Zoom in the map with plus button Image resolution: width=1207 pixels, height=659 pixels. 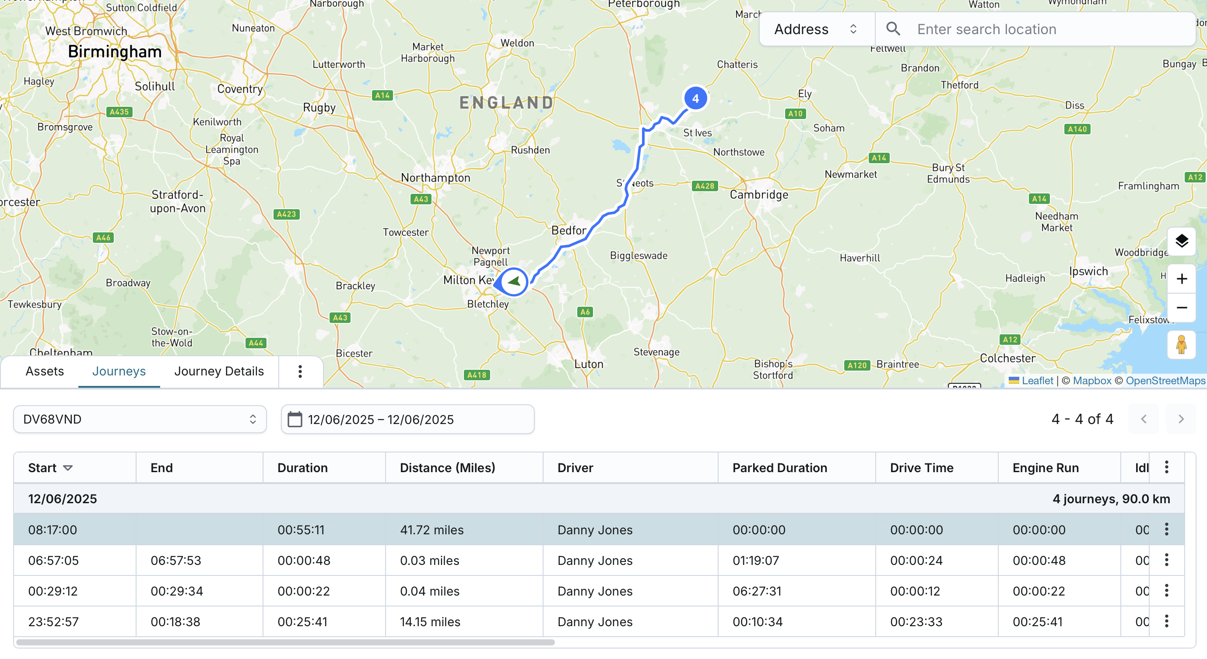click(x=1181, y=279)
